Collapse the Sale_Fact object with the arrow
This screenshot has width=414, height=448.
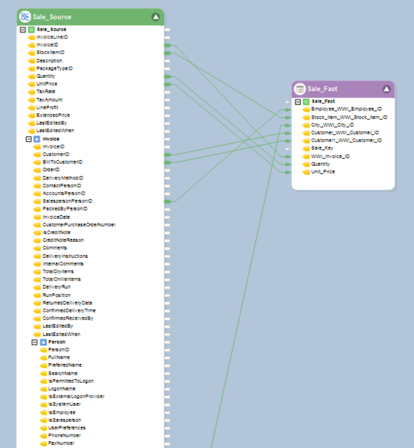tap(386, 89)
